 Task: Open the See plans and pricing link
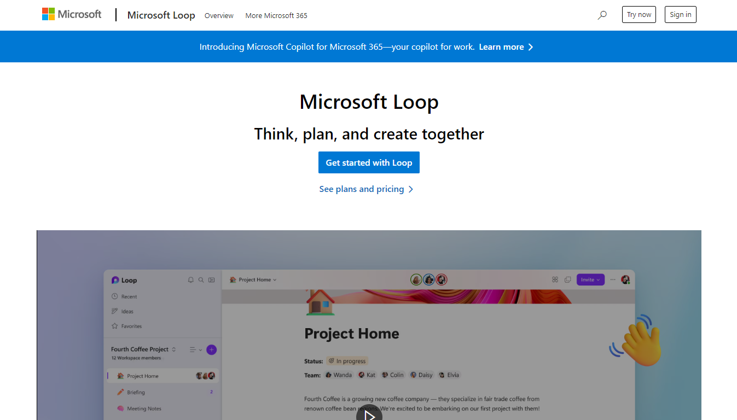(x=367, y=189)
